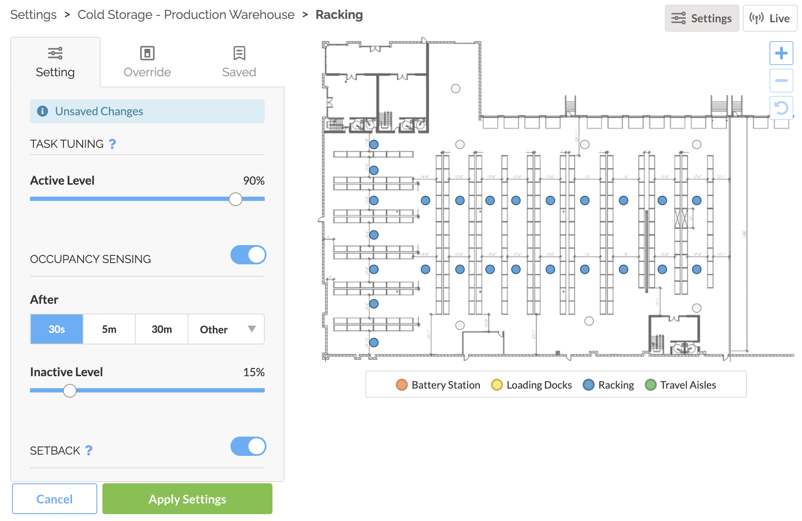Open Cold Storage - Production Warehouse breadcrumb

(186, 15)
